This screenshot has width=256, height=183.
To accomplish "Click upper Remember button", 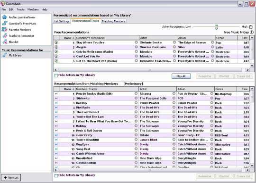I will (205, 76).
